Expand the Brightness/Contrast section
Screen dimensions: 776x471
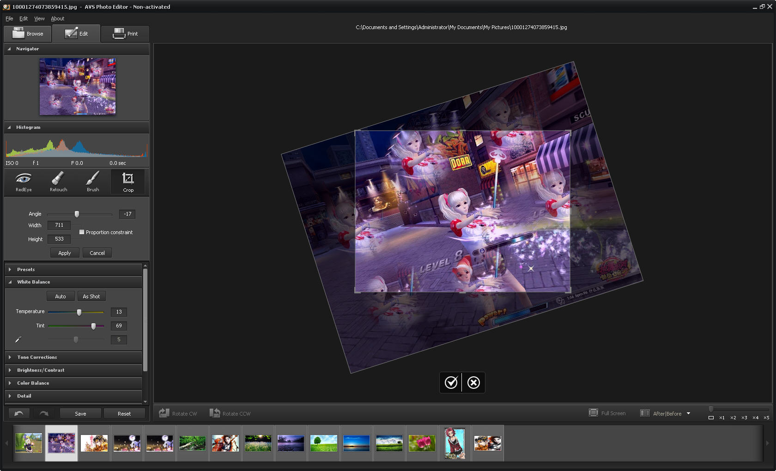click(10, 370)
